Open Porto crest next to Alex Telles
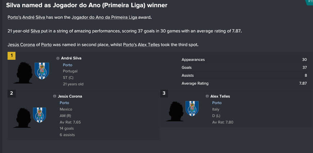The height and width of the screenshot is (153, 313). click(x=192, y=108)
